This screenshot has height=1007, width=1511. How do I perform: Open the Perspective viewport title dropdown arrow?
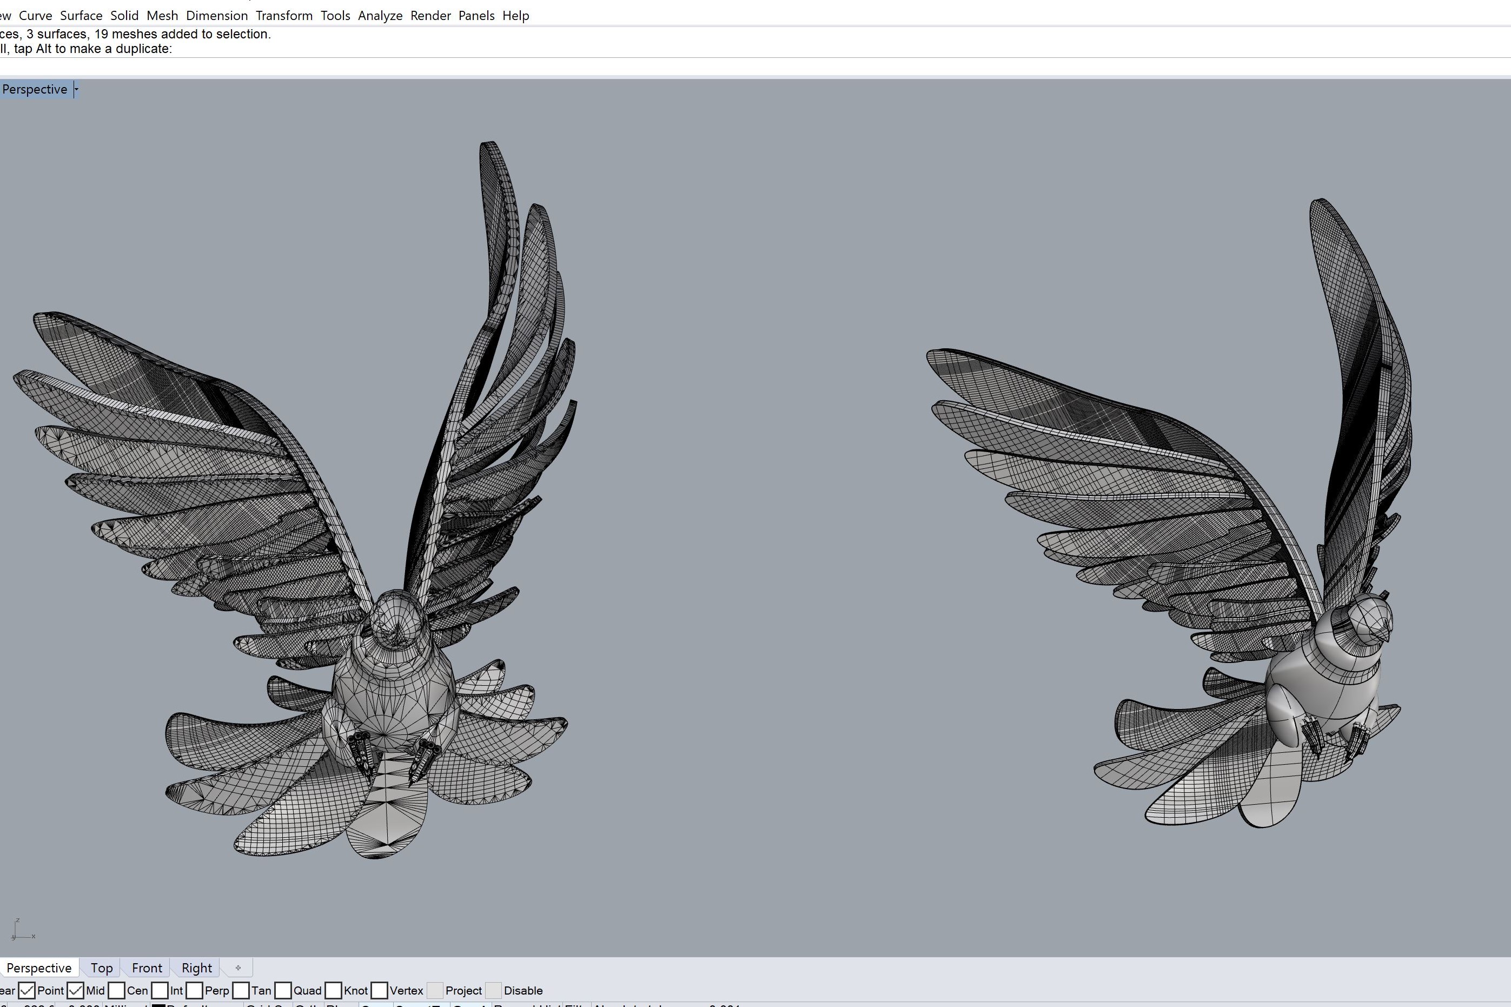tap(76, 89)
